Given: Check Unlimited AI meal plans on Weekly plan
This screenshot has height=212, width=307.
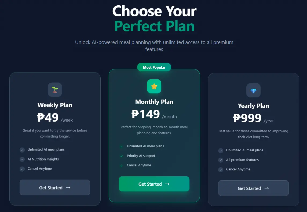Looking at the screenshot, I should (x=22, y=150).
